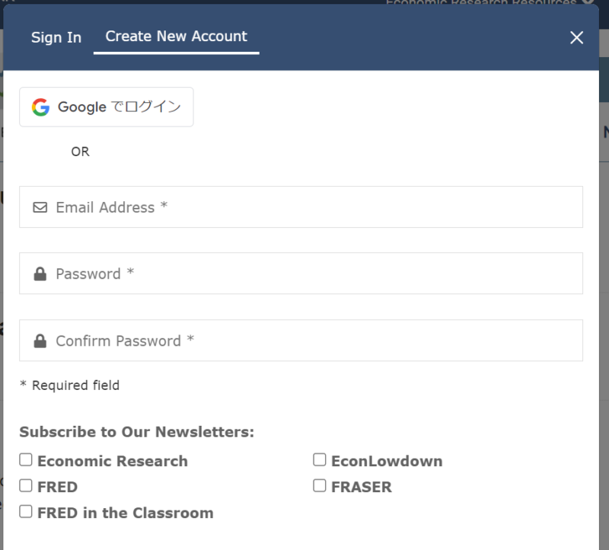Check the FRED in the Classroom checkbox
Image resolution: width=609 pixels, height=550 pixels.
click(26, 512)
